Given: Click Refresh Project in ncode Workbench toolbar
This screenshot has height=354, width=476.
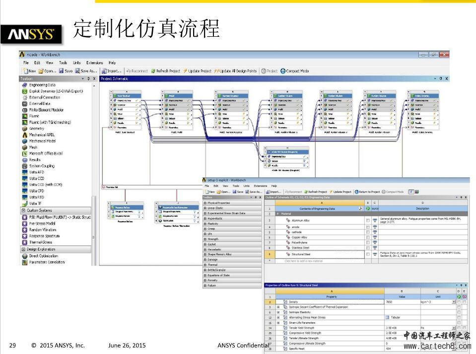Looking at the screenshot, I should 166,71.
